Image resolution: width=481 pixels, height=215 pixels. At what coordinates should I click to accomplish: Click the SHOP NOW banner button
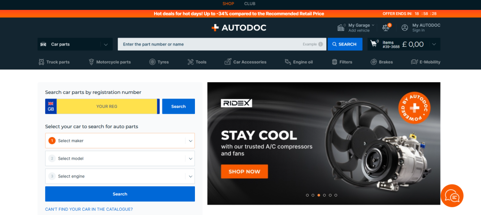point(244,171)
